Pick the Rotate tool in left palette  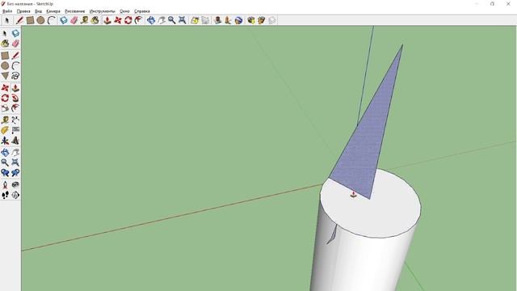click(5, 98)
